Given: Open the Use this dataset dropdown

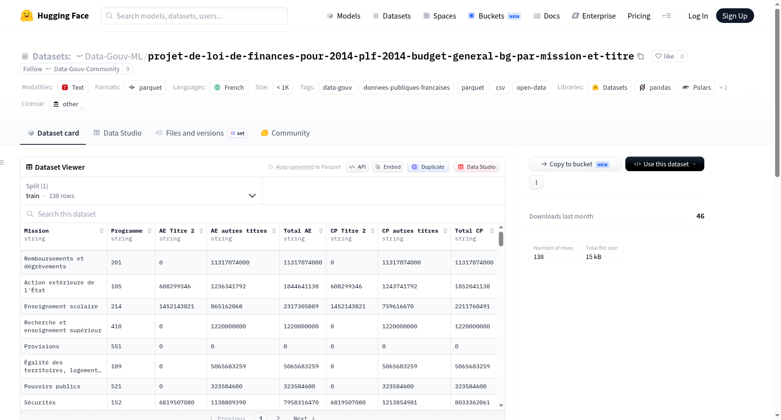Looking at the screenshot, I should pos(665,164).
